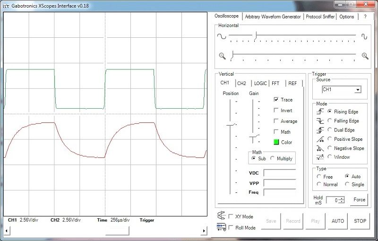This screenshot has height=241, width=378.
Task: Switch to the Oscilloscope tab
Action: 226,16
